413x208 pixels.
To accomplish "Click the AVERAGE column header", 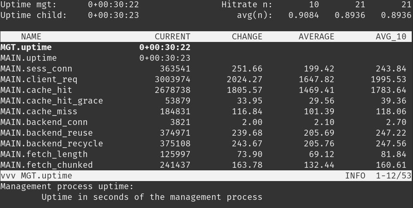I will coord(316,37).
